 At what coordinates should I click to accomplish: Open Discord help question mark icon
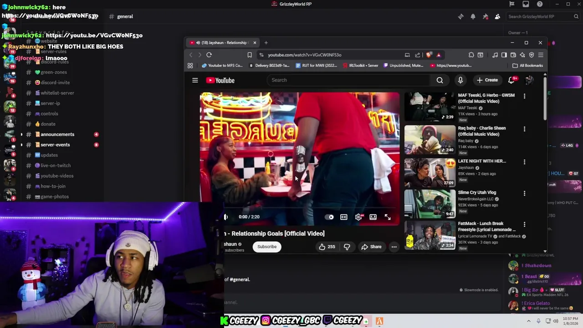click(540, 4)
